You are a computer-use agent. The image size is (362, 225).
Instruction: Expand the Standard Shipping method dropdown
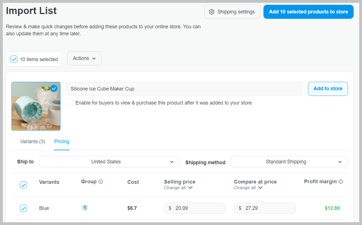click(x=289, y=162)
